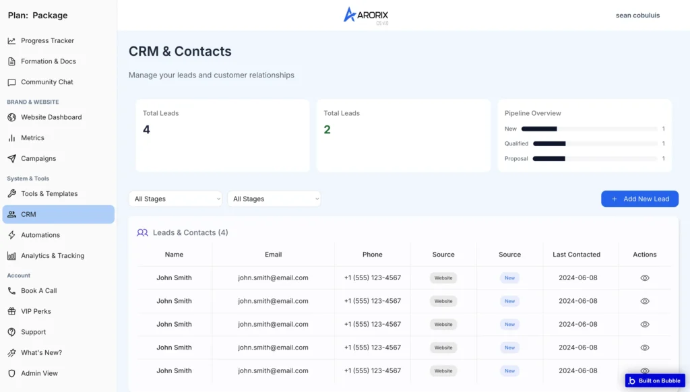Click the Name column header
The width and height of the screenshot is (690, 392).
(x=175, y=255)
